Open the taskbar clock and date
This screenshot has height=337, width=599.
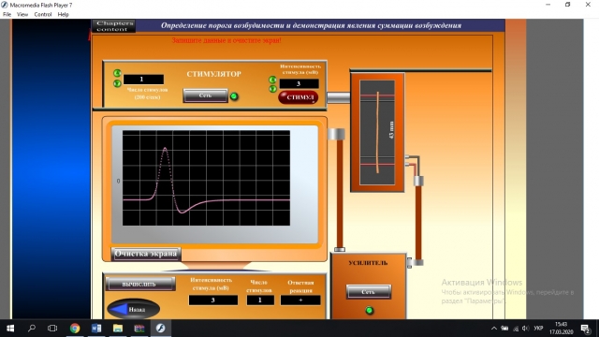(562, 329)
